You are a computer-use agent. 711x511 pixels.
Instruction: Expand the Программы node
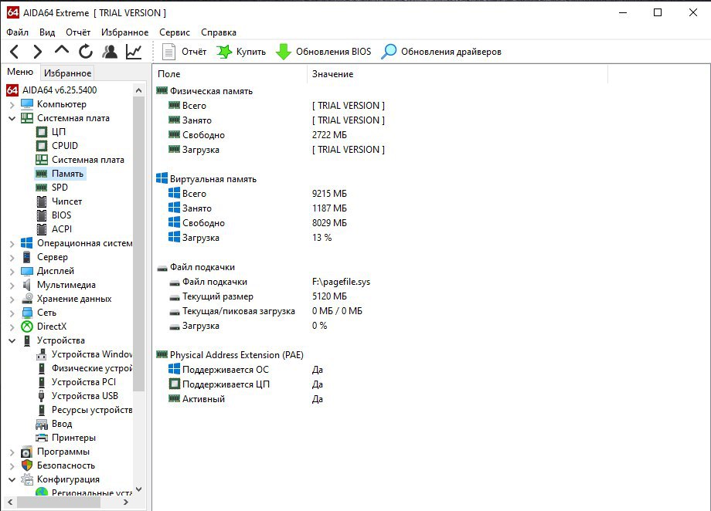pos(12,452)
